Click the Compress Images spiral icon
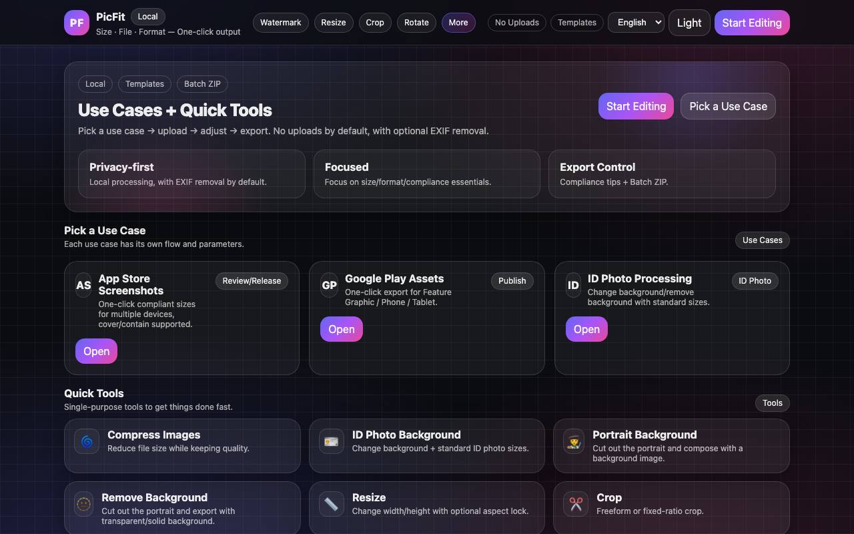 [x=87, y=441]
